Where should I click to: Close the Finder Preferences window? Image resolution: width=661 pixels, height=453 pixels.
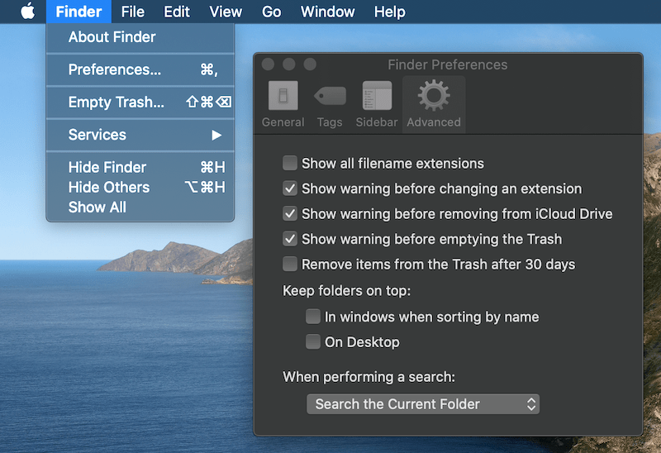click(x=268, y=64)
